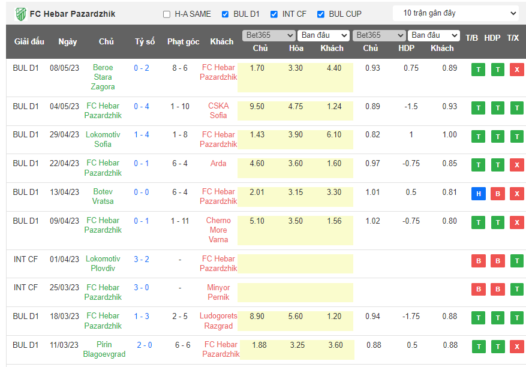Click the highlighted 9.50 home odds cell
The height and width of the screenshot is (367, 526).
pyautogui.click(x=257, y=106)
